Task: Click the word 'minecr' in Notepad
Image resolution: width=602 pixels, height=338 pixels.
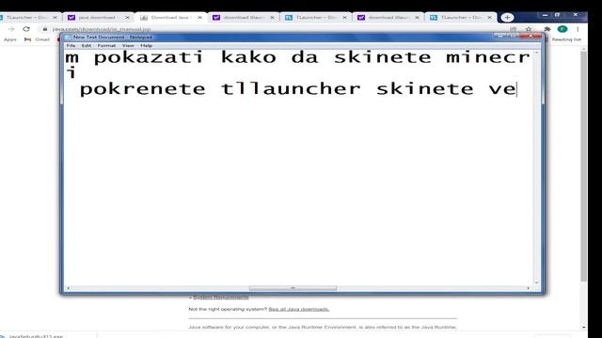Action: click(x=488, y=57)
